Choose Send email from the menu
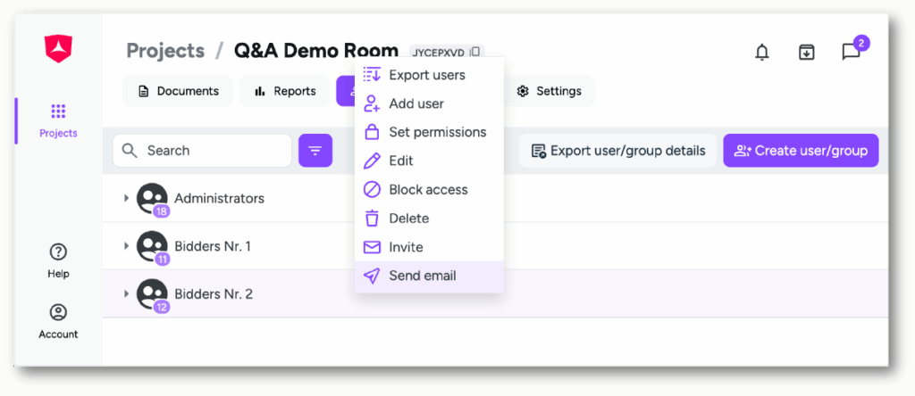This screenshot has height=396, width=915. point(422,276)
